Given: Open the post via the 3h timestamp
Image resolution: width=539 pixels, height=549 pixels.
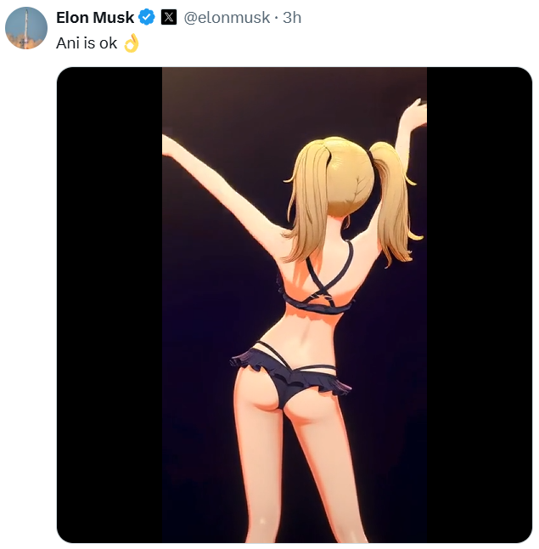Looking at the screenshot, I should click(x=292, y=18).
